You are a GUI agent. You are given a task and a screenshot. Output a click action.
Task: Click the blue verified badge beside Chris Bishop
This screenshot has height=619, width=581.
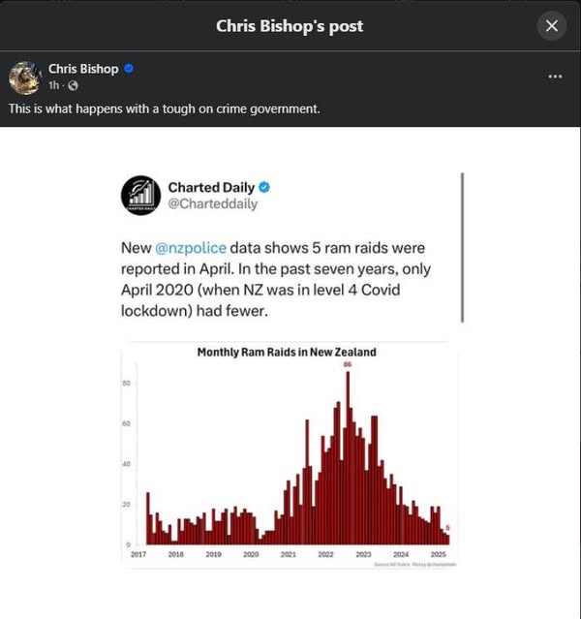point(129,69)
